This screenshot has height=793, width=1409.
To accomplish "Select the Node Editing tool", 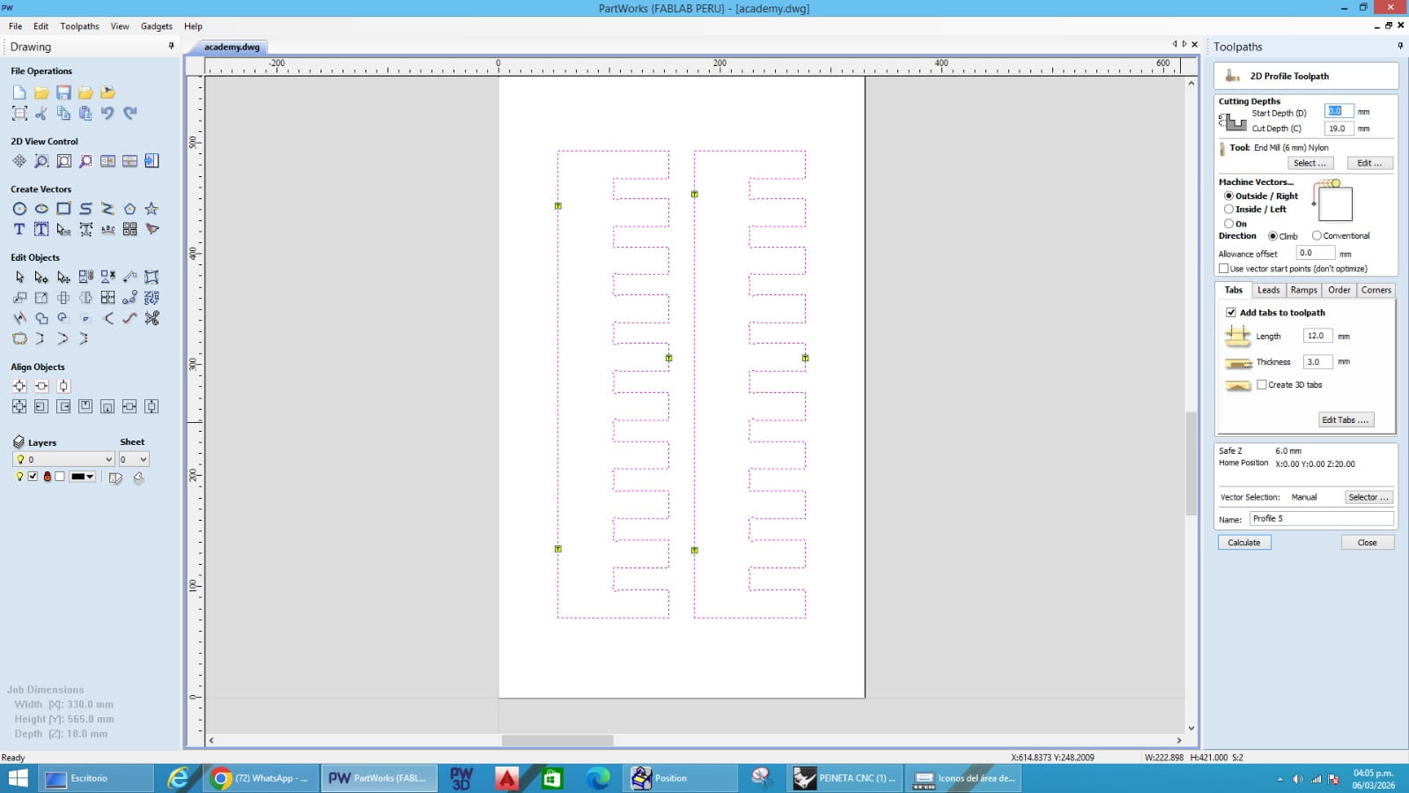I will pos(41,276).
